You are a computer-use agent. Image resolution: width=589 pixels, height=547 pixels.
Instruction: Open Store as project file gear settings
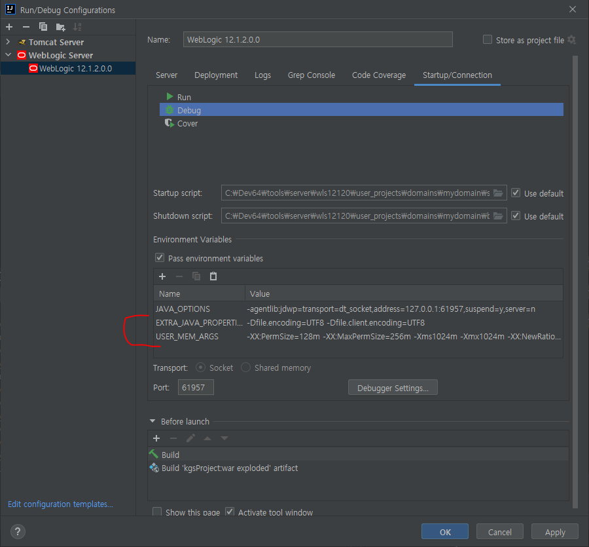tap(572, 40)
